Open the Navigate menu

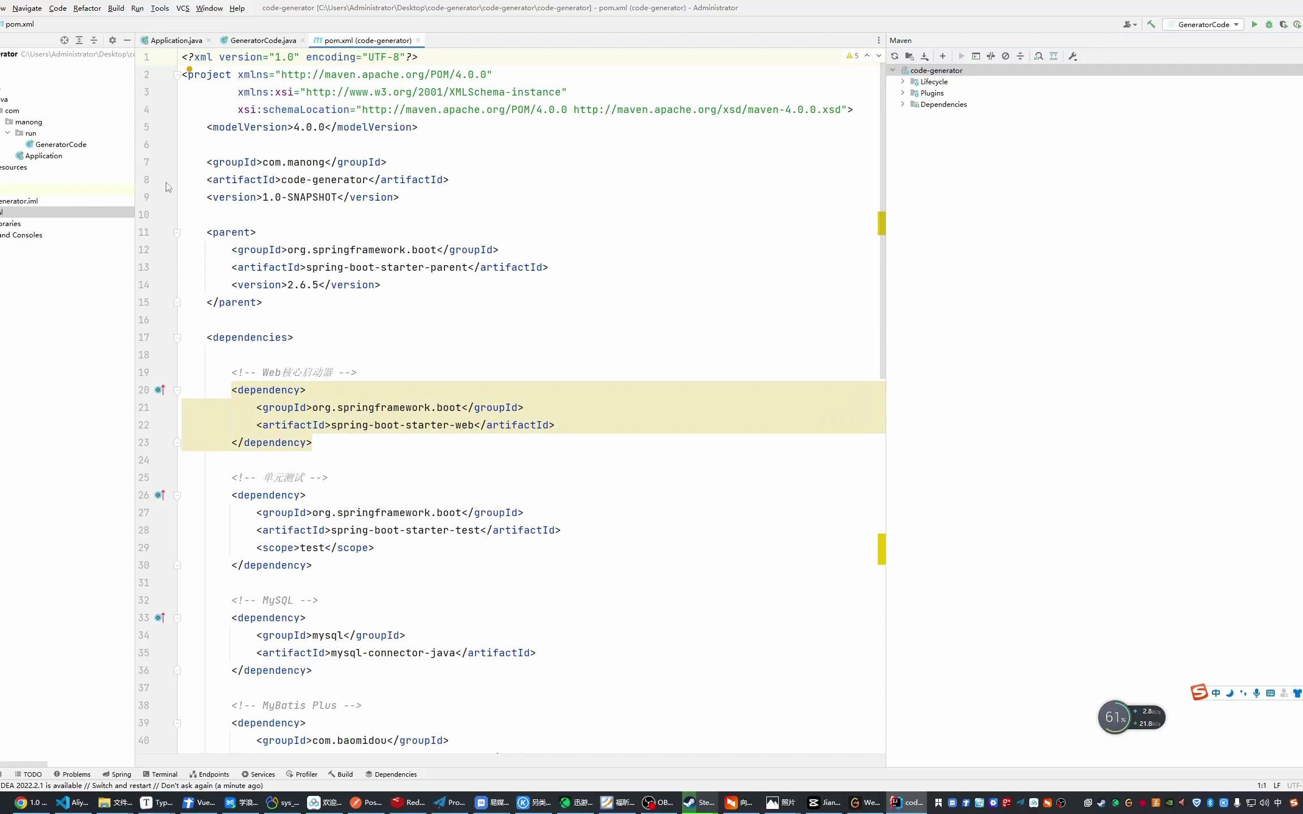(x=27, y=8)
